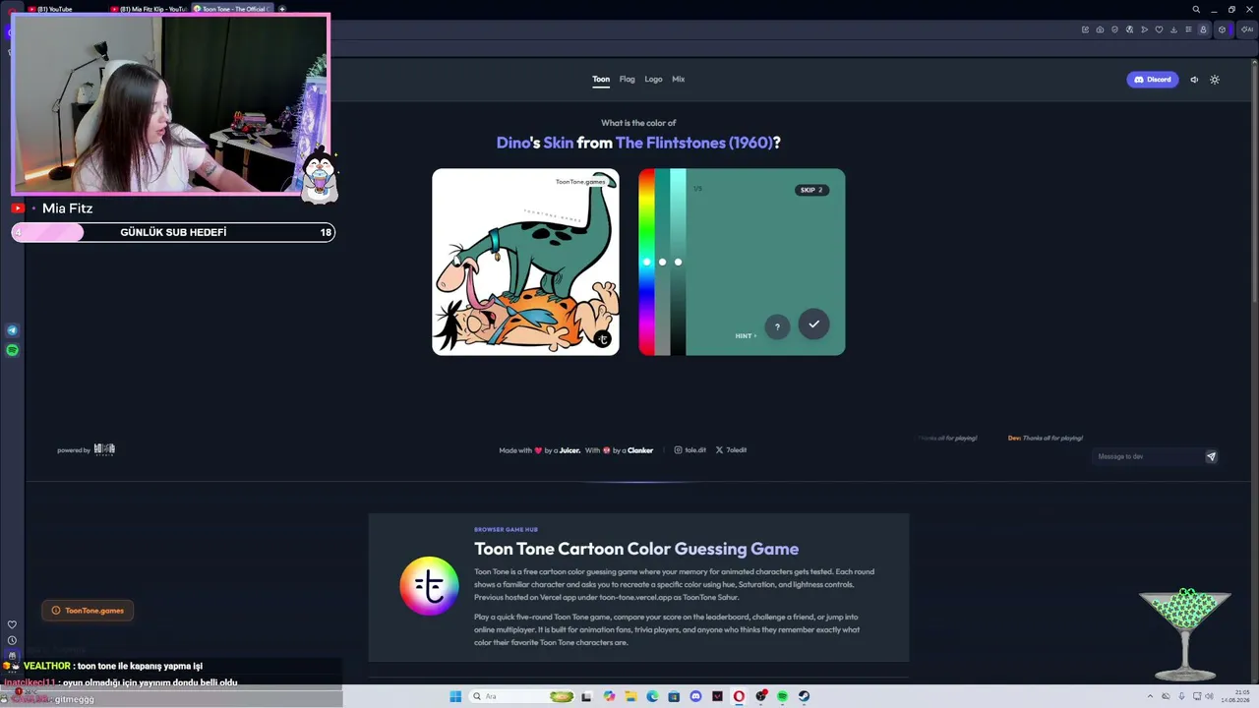Open Microsoft Store from the Windows taskbar
The image size is (1259, 708).
pyautogui.click(x=674, y=696)
